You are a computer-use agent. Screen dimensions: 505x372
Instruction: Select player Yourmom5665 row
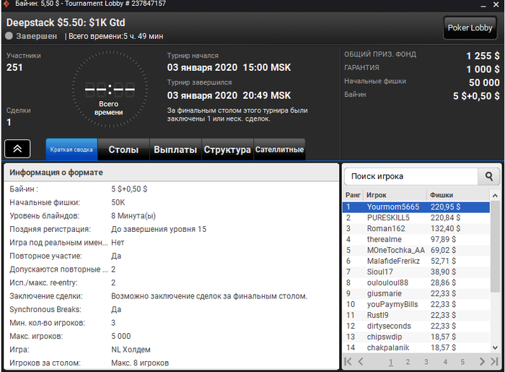(x=416, y=207)
